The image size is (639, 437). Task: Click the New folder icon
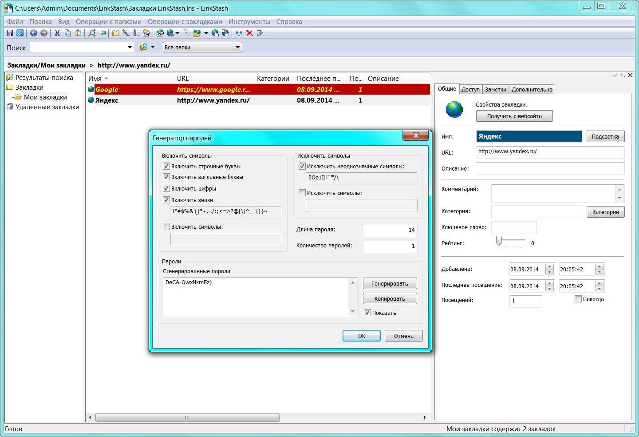click(115, 33)
